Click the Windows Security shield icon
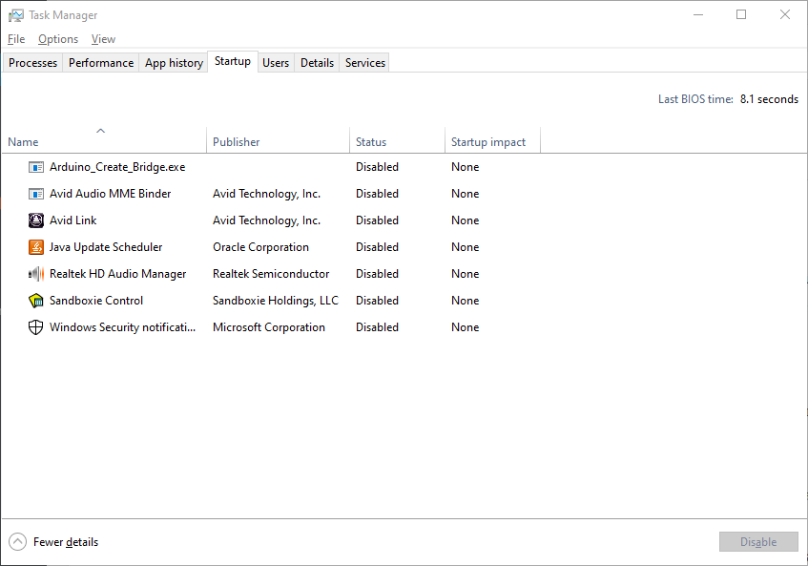Image resolution: width=808 pixels, height=566 pixels. (x=35, y=327)
